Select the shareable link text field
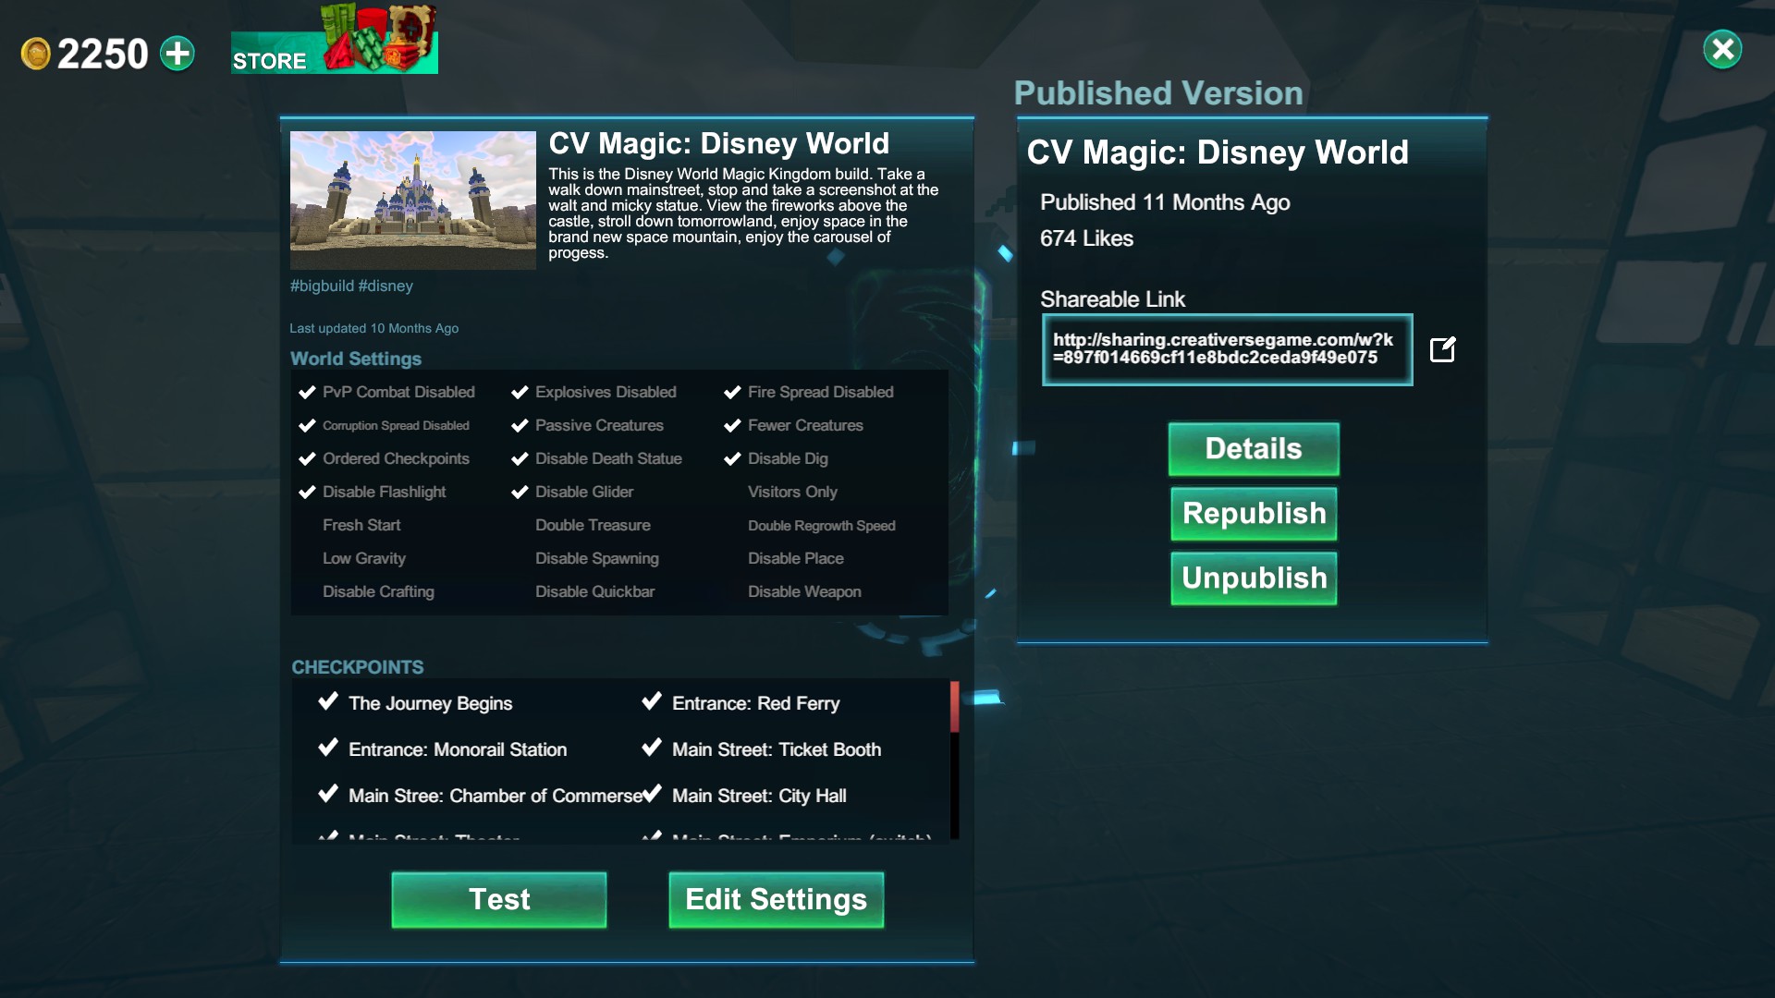Screen dimensions: 1775x998 click(x=1227, y=349)
